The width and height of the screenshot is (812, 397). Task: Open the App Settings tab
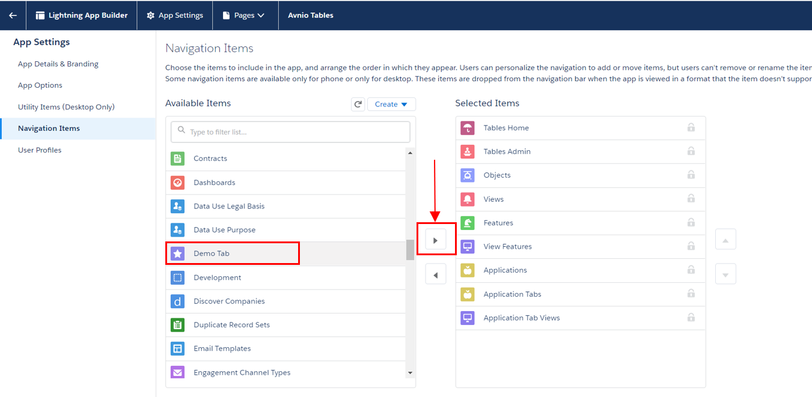point(175,16)
